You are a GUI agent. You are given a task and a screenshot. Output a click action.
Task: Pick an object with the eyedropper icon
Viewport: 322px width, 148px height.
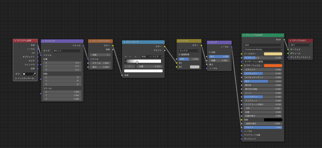click(x=34, y=74)
